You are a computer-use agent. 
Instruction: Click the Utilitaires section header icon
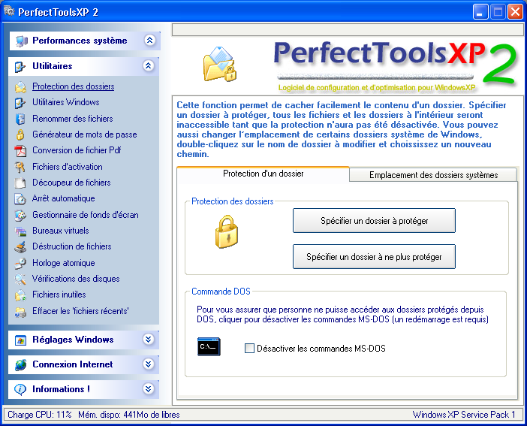click(x=20, y=67)
